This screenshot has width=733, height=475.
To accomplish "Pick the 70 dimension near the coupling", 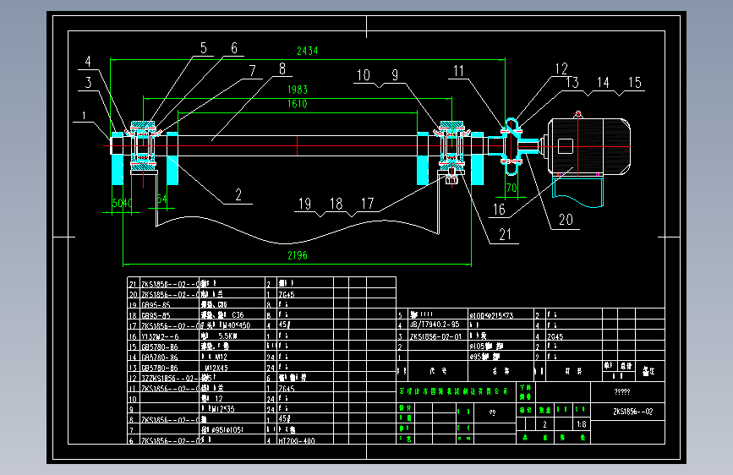I will tap(511, 188).
